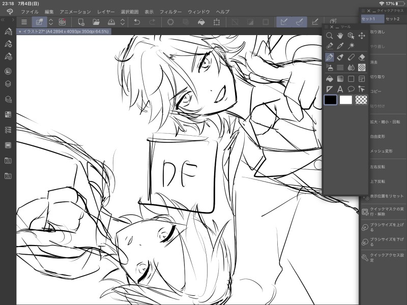
Task: Open the hamburger menu in command bar
Action: [24, 22]
